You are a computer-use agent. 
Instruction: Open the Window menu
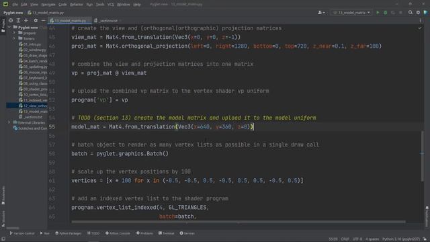tap(124, 5)
